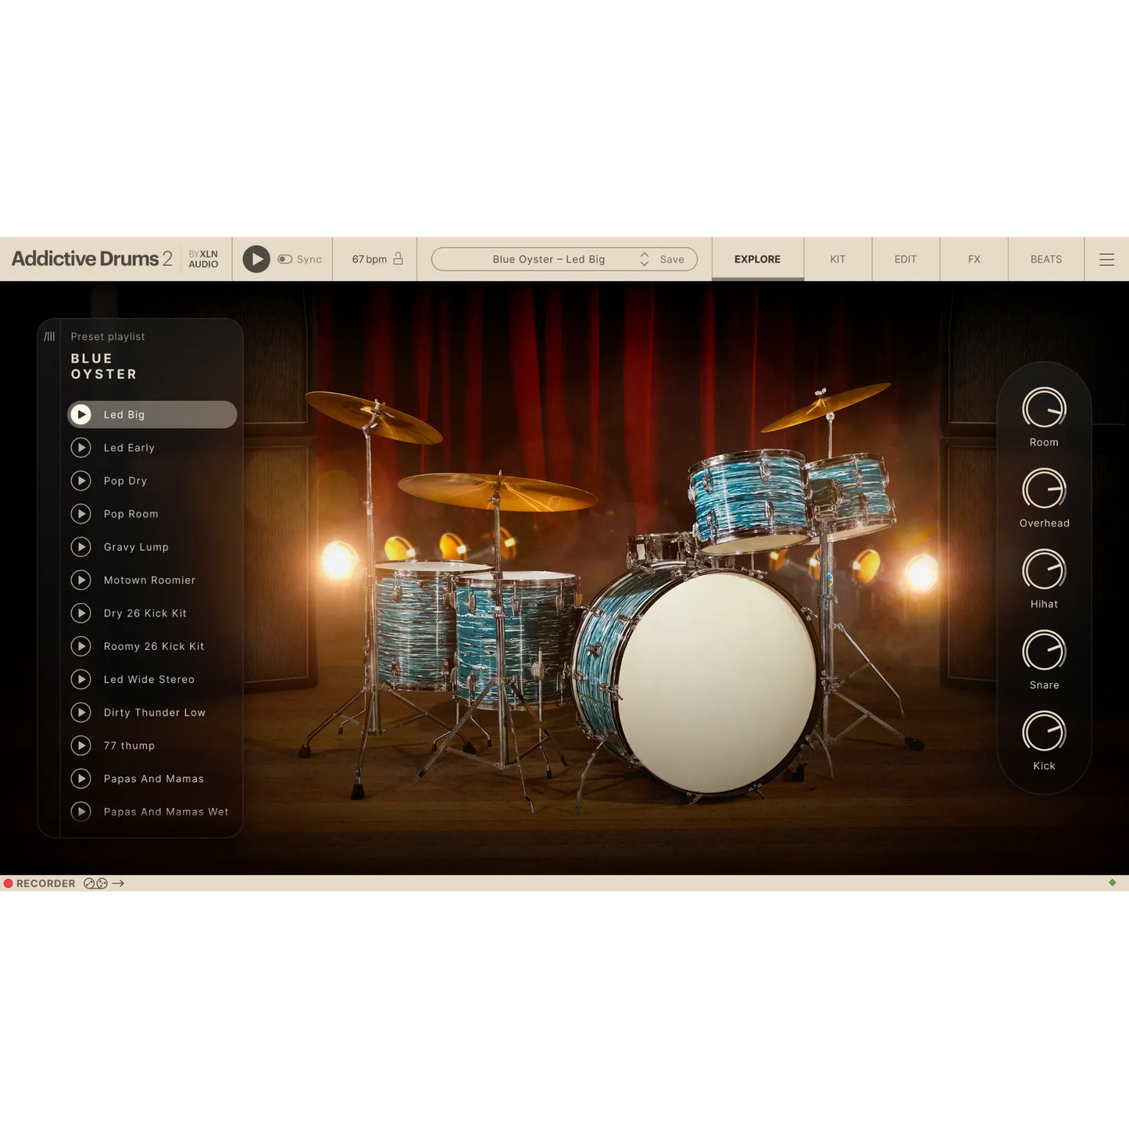Click the Overhead level knob
Image resolution: width=1129 pixels, height=1129 pixels.
1045,489
